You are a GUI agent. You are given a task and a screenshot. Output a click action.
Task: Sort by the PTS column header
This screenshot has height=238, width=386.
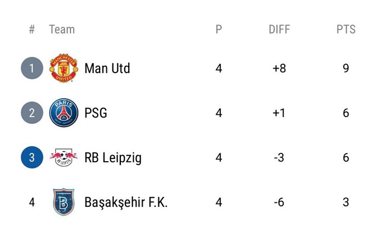pyautogui.click(x=346, y=29)
